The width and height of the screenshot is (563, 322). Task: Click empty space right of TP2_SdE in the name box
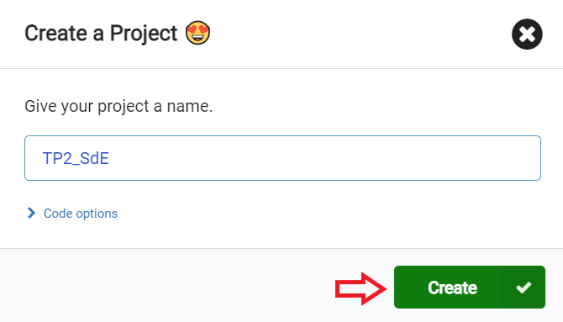[324, 158]
